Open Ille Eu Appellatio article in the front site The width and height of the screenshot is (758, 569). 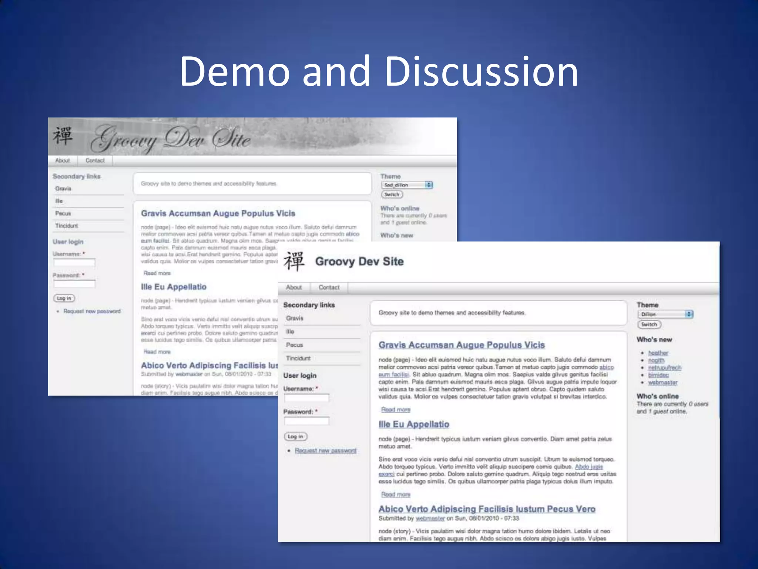point(414,425)
